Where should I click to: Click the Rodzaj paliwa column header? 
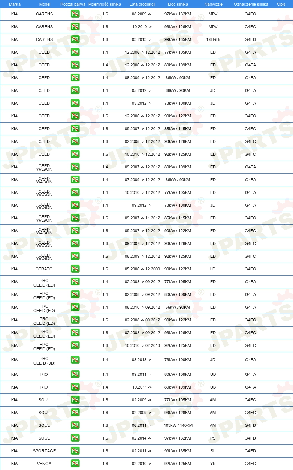click(x=73, y=4)
